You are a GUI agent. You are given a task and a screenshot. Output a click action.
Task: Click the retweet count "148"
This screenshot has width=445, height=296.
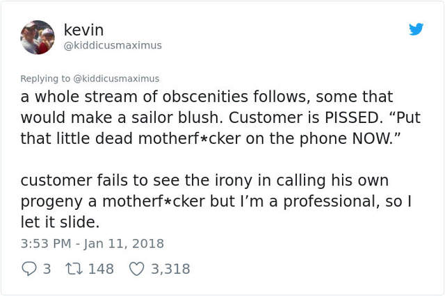pos(101,269)
